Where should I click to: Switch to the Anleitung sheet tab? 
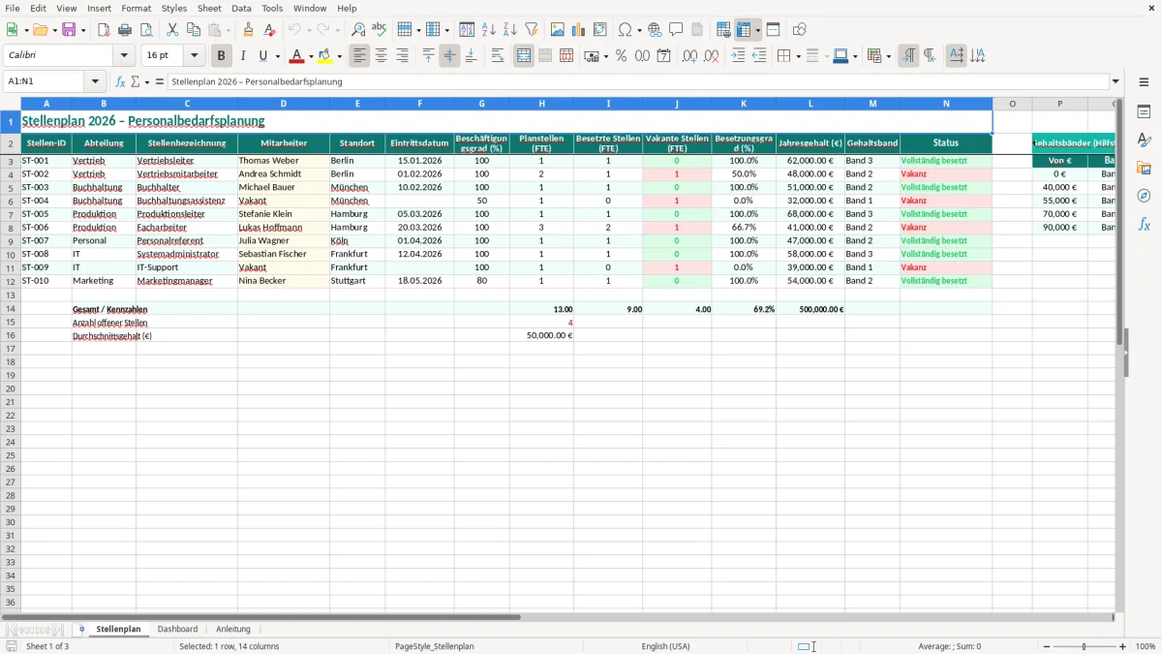point(232,629)
